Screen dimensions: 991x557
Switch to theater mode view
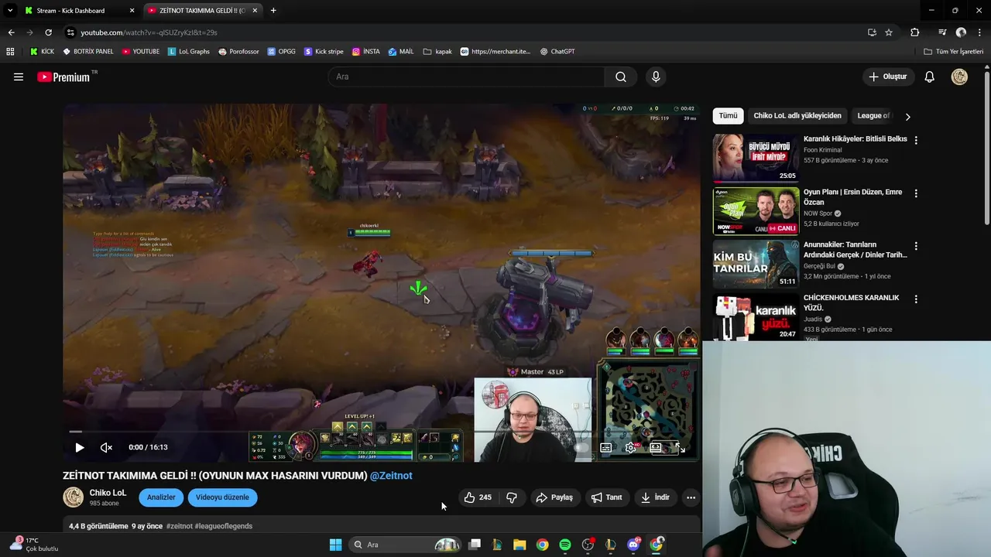[656, 447]
